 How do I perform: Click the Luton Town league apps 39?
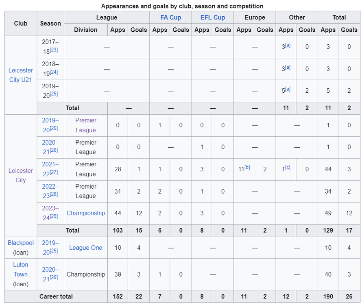(x=118, y=274)
